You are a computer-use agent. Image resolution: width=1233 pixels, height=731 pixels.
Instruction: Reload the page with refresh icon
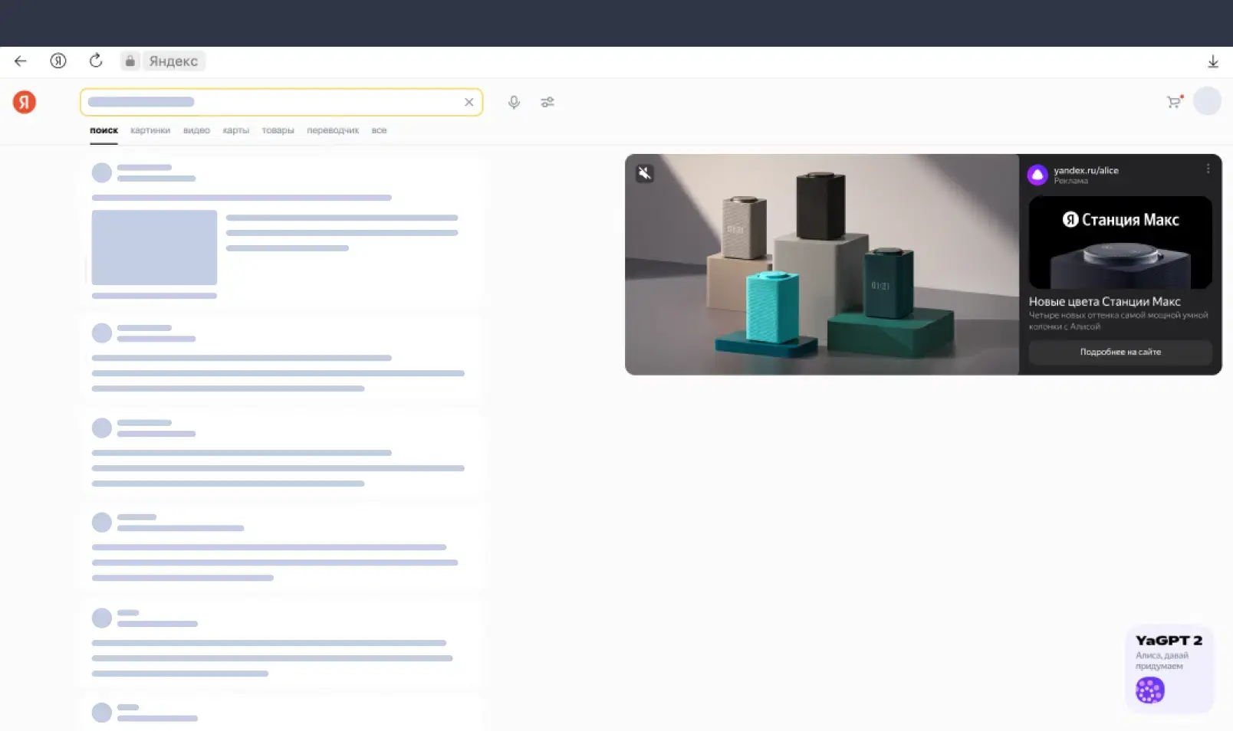[96, 61]
